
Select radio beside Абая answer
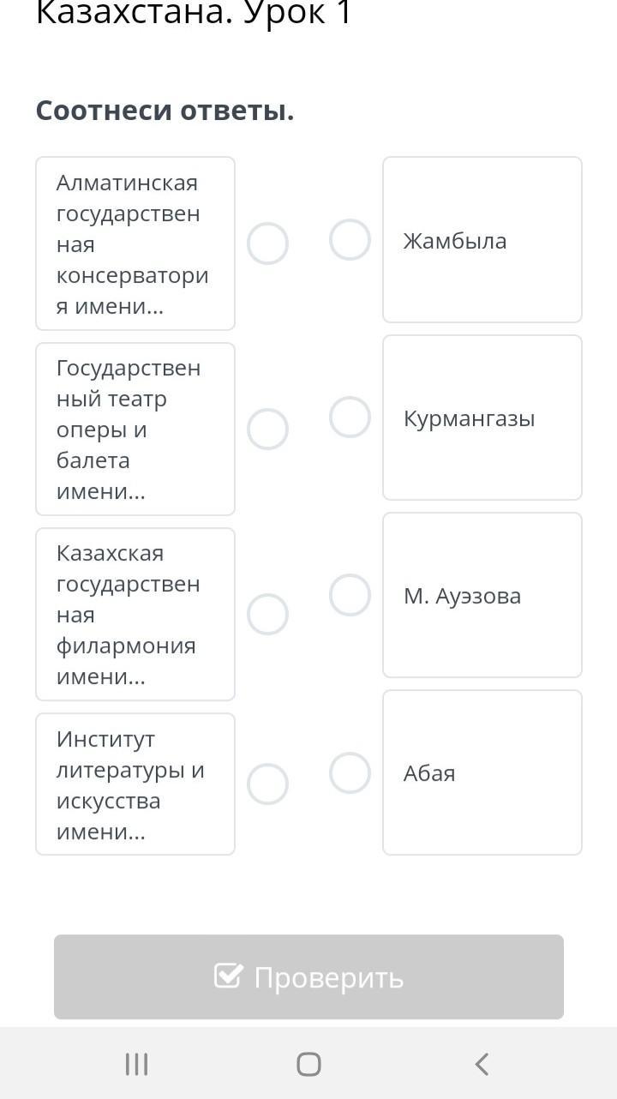click(x=350, y=772)
